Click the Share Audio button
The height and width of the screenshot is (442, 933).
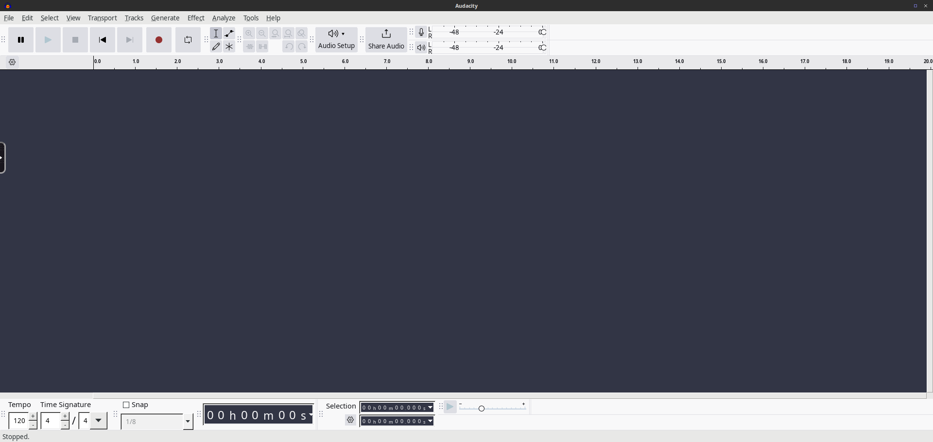click(386, 40)
